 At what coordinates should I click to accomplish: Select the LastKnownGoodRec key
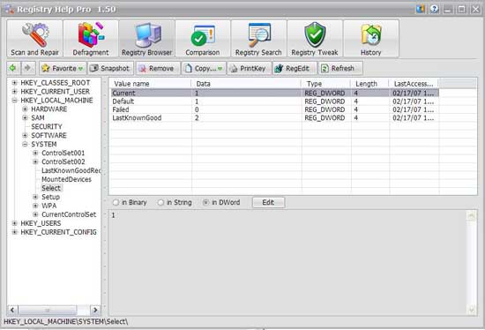(x=71, y=170)
